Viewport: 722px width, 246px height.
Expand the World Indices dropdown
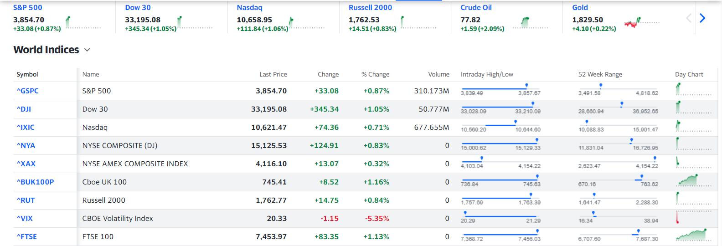click(x=87, y=50)
